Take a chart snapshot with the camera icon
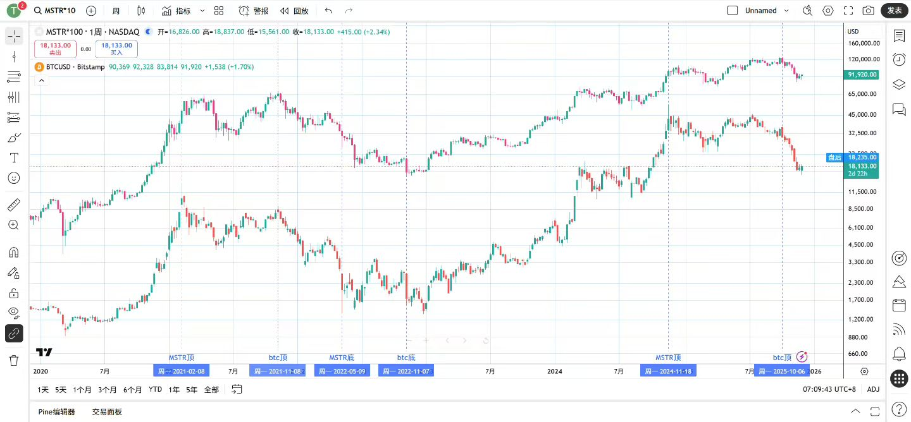Screen dimensions: 911x422 (x=868, y=11)
